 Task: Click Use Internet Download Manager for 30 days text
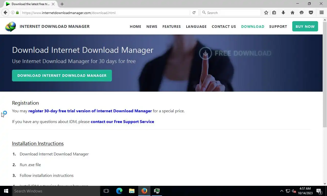tap(74, 61)
